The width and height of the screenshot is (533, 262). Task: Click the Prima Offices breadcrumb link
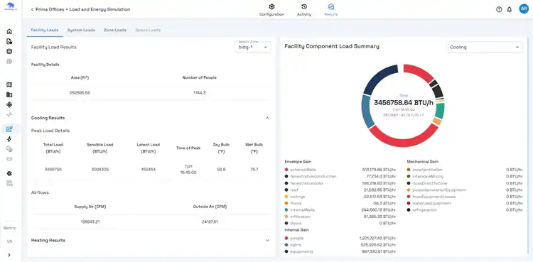click(x=50, y=9)
